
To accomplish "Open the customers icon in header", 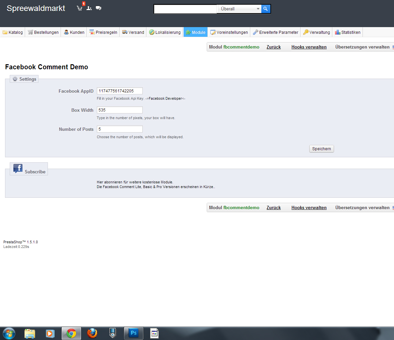I will 89,8.
